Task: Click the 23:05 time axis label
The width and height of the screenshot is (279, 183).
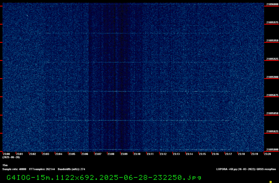Action: coord(72,154)
